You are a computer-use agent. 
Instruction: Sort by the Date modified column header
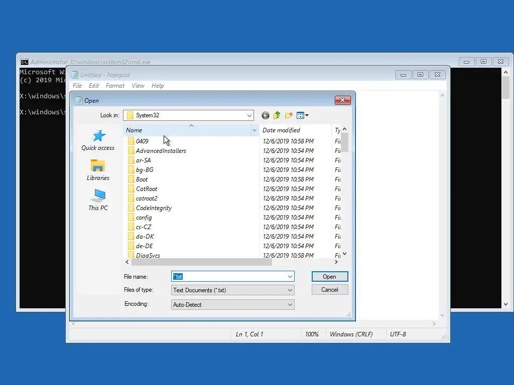click(295, 130)
